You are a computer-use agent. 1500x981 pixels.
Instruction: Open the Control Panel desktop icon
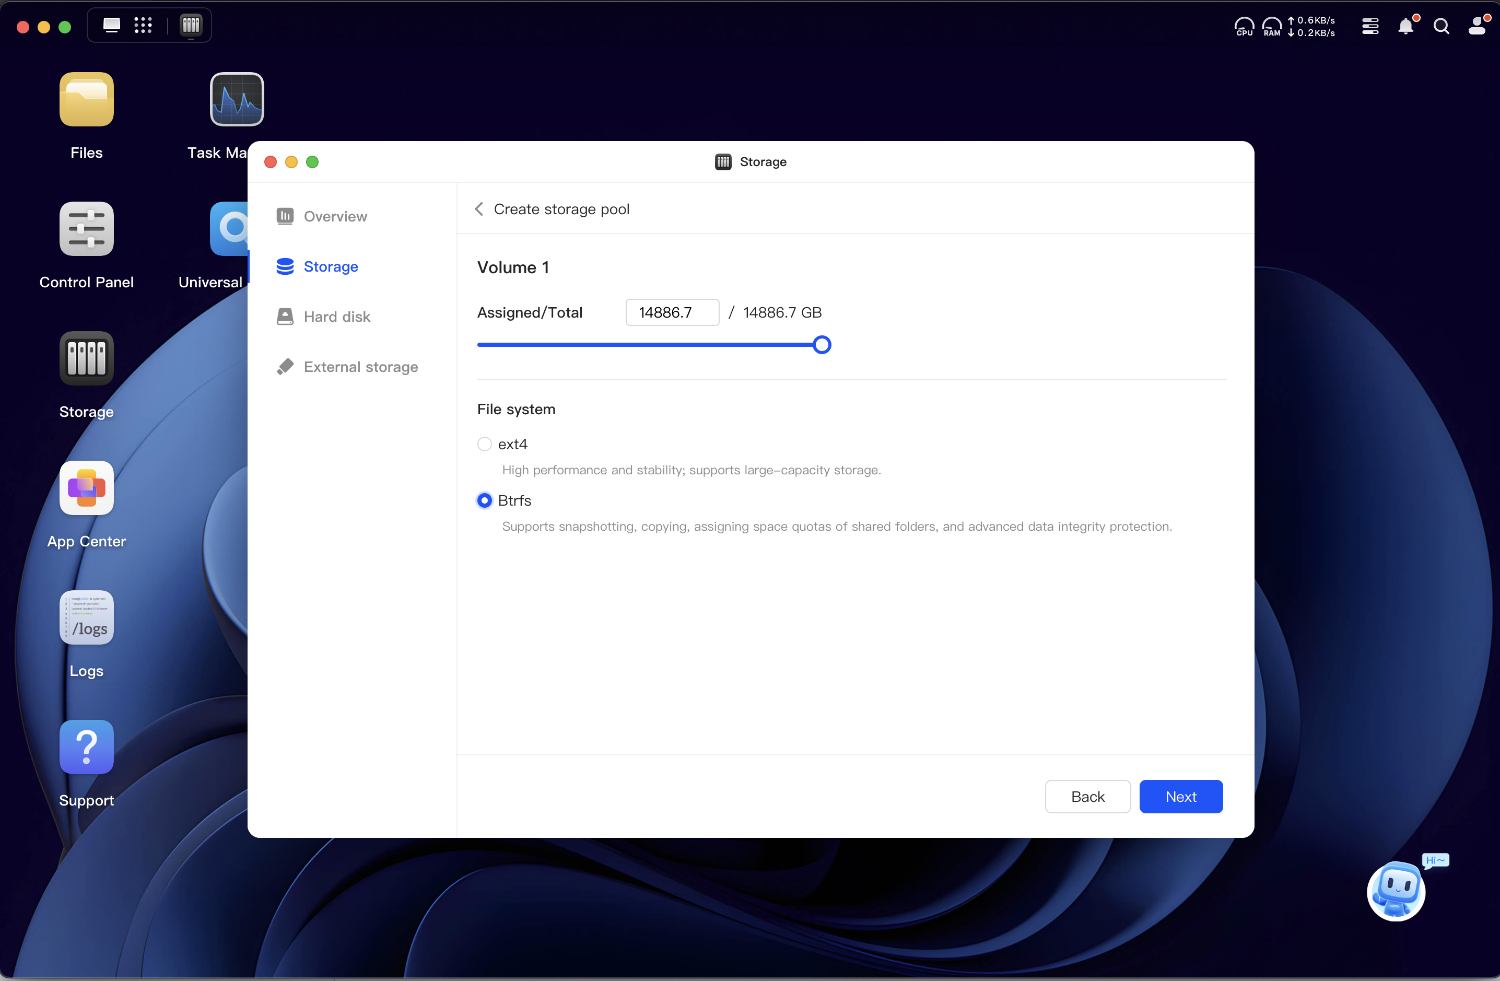tap(86, 229)
